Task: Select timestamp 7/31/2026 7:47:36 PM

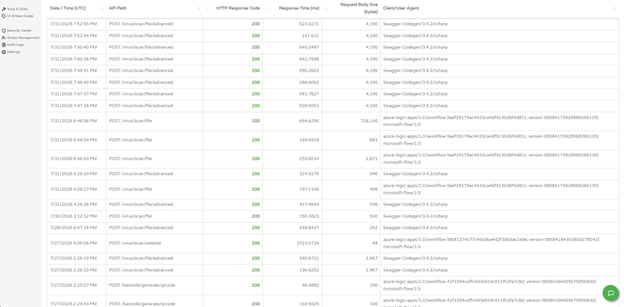Action: click(x=73, y=106)
